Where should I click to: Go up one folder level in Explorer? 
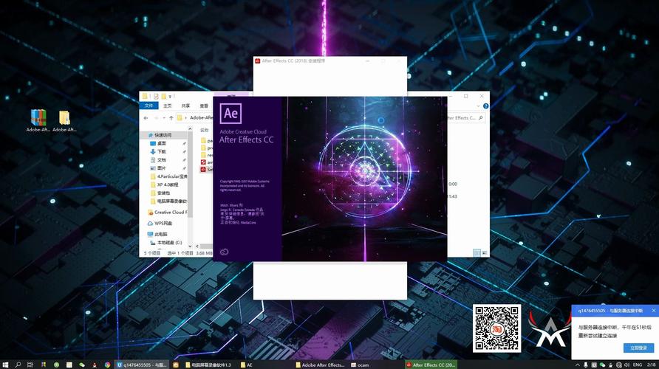[x=171, y=118]
